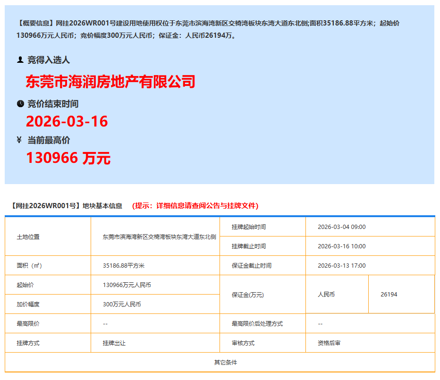Click the 起始价 value 130966万元人民币

[x=127, y=285]
